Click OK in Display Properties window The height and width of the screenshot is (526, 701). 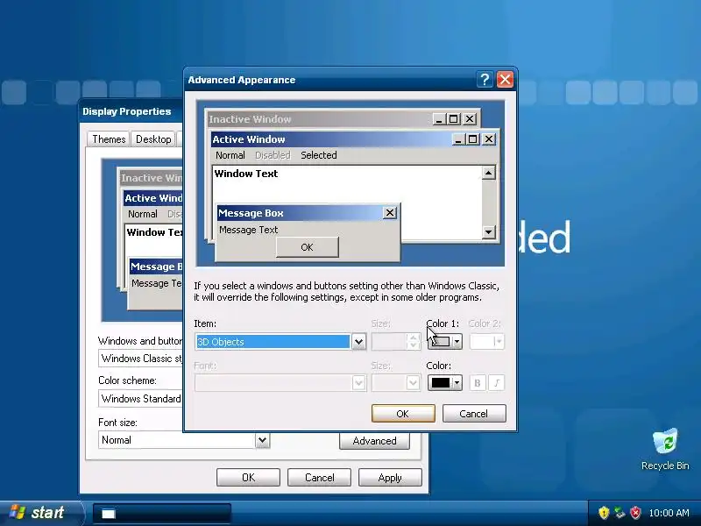(x=248, y=478)
